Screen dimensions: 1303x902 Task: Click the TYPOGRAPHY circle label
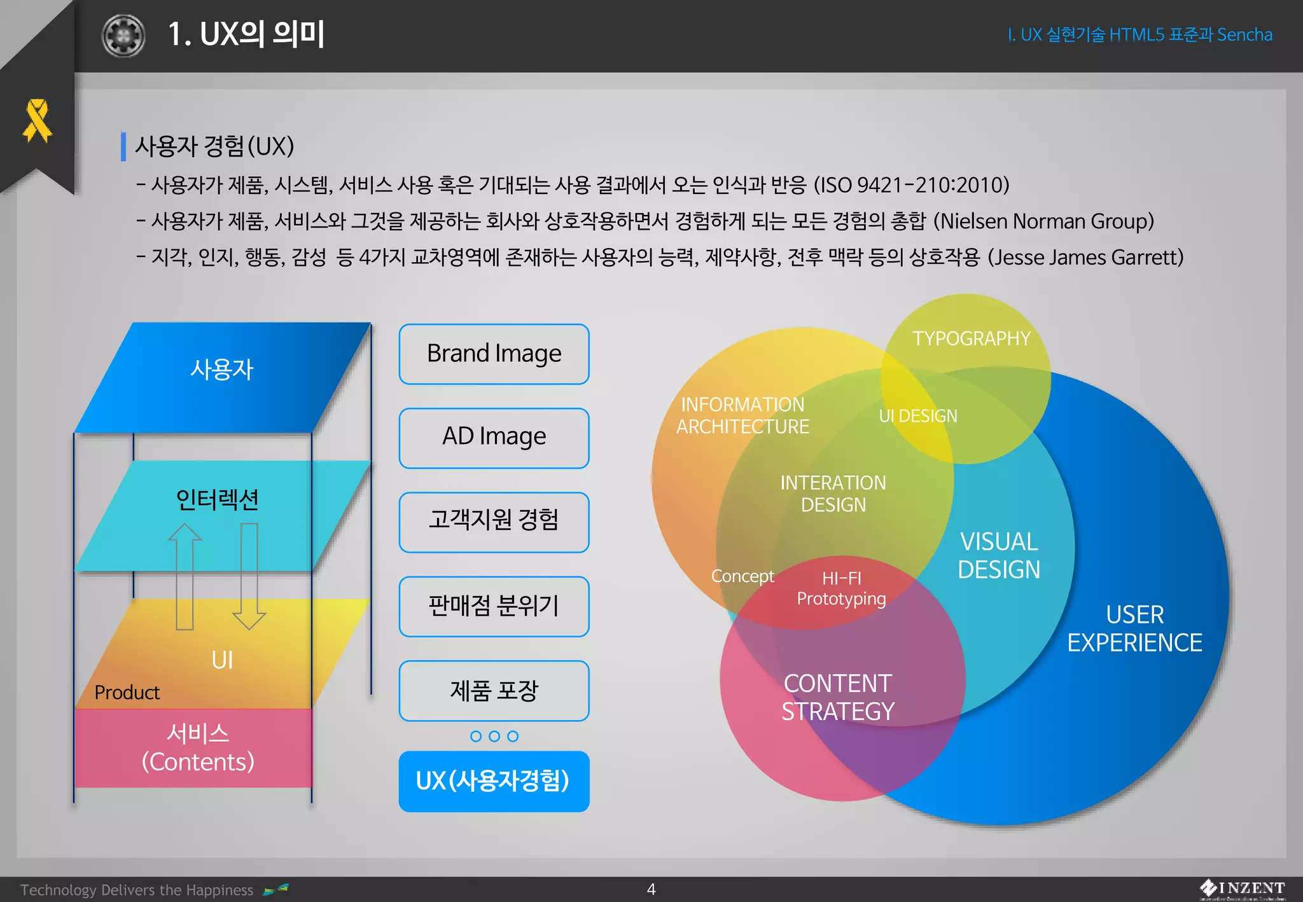971,338
